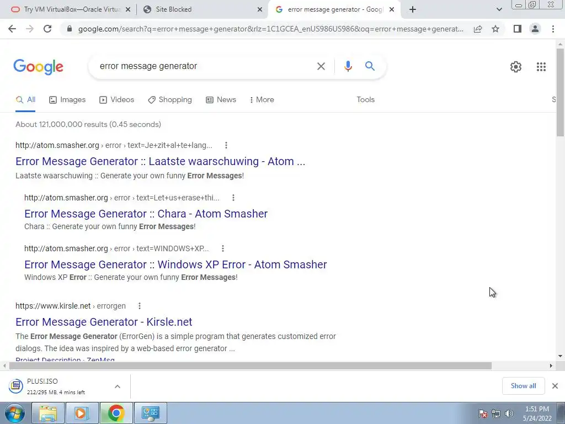Open the tab search dropdown arrow
This screenshot has height=424, width=565.
click(499, 9)
